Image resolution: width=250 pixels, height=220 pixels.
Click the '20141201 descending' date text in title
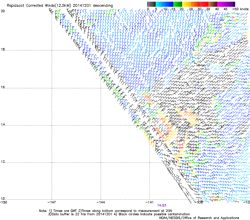click(93, 6)
